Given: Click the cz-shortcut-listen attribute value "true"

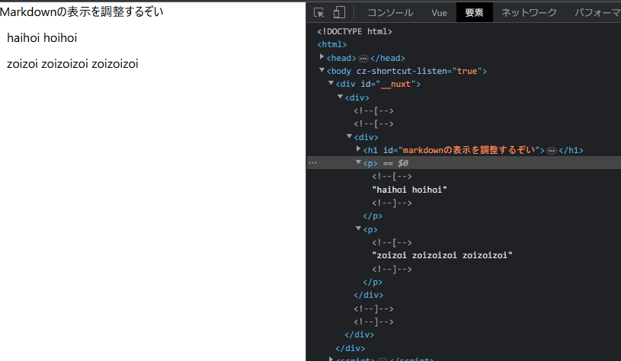Looking at the screenshot, I should (467, 71).
